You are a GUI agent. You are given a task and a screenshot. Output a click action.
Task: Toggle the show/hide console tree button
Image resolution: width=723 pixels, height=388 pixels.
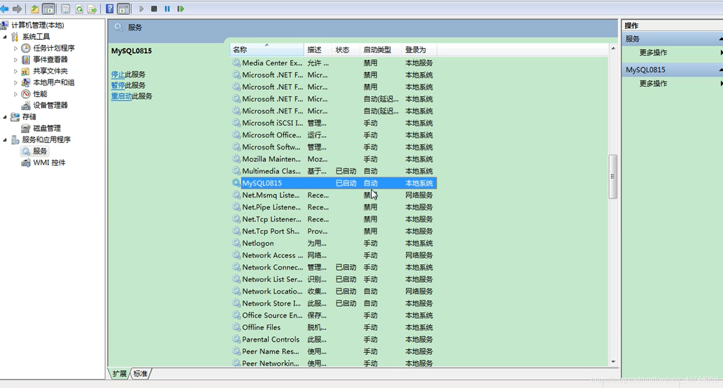pos(48,9)
